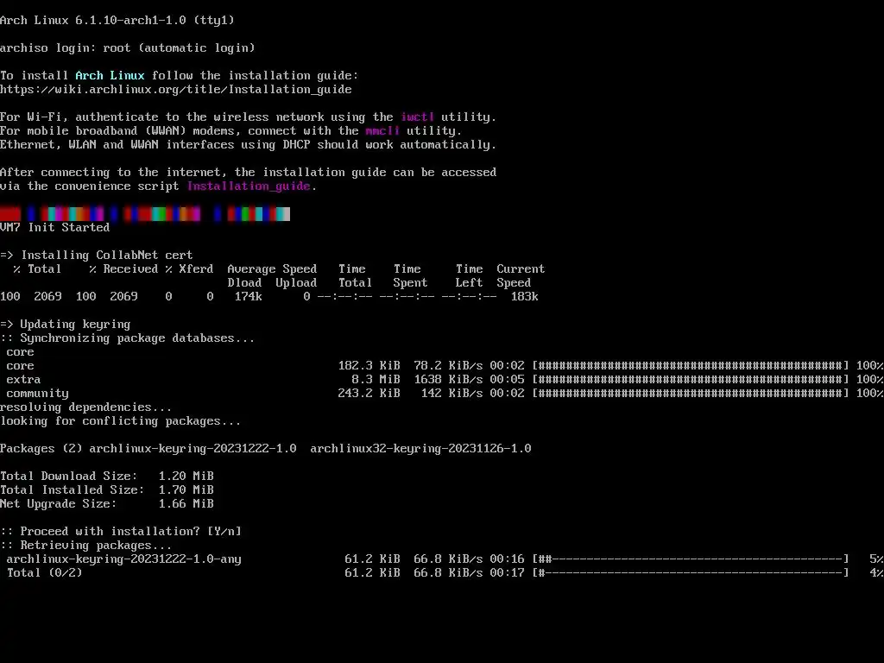
Task: Click the '% Received' column header
Action: coord(123,269)
